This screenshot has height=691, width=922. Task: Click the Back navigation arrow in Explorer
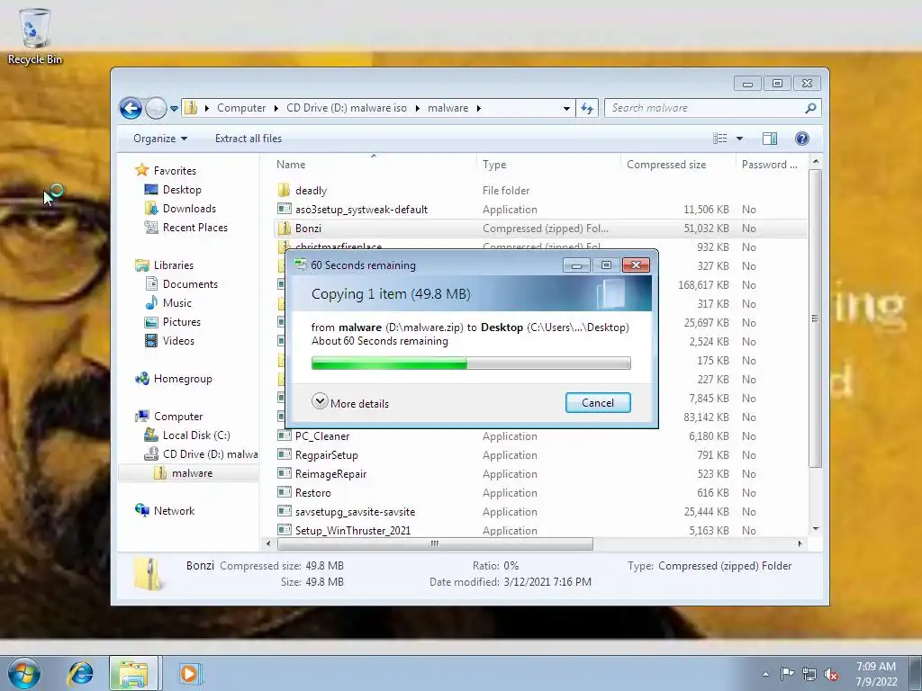131,108
